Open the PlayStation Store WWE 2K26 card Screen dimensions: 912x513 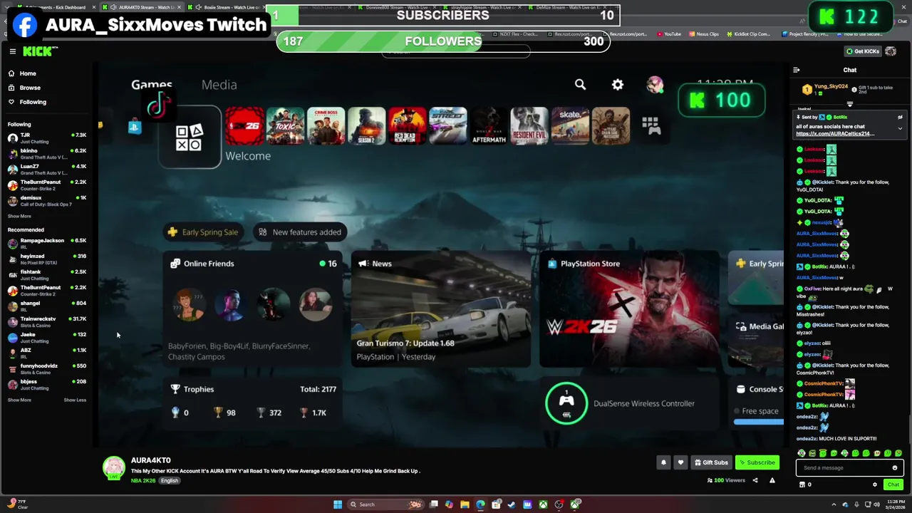point(629,309)
